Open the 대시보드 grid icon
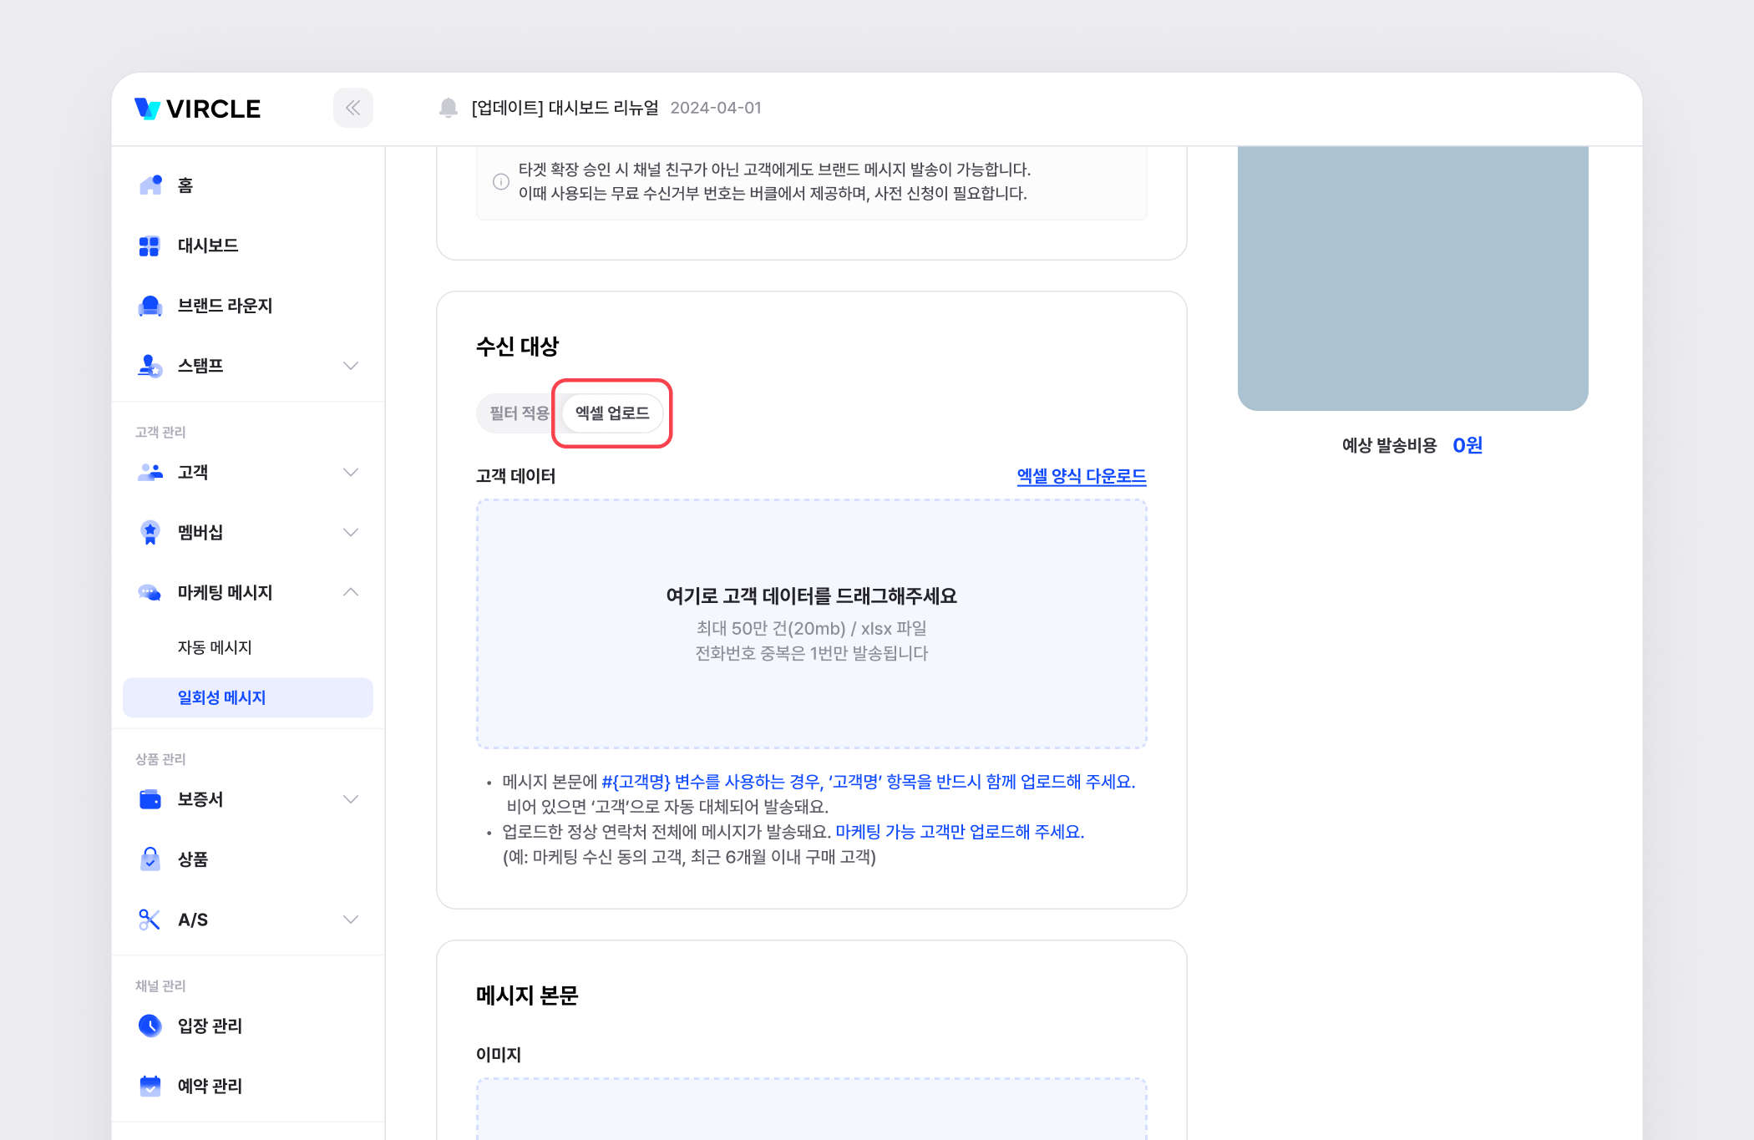Screen dimensions: 1754x1140 click(x=150, y=246)
